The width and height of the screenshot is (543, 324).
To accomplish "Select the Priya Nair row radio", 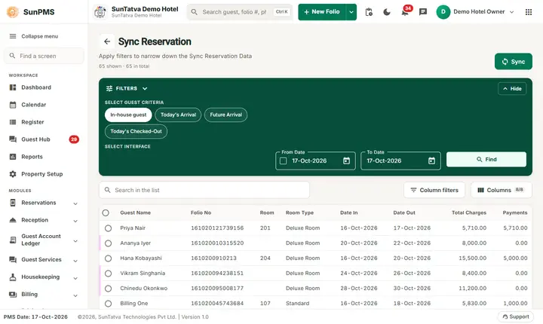I will pyautogui.click(x=108, y=228).
